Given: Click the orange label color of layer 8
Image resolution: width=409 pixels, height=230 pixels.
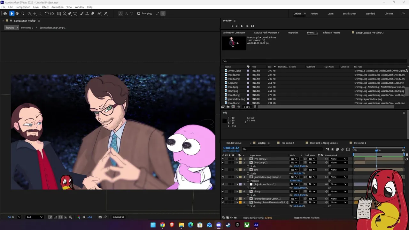Looking at the screenshot, I should click(x=240, y=202).
